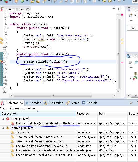The width and height of the screenshot is (138, 162).
Task: Close the Problems view
Action: tap(21, 103)
